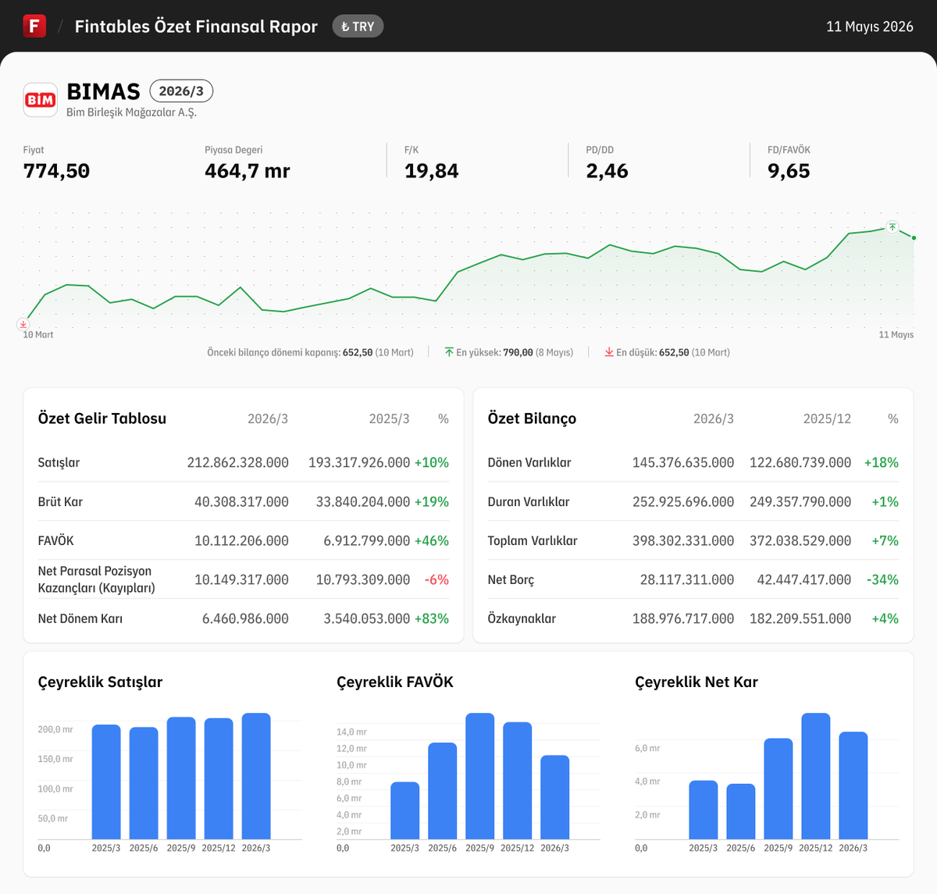937x894 pixels.
Task: Click the Özet Gelir Tablosu heading
Action: tap(102, 419)
